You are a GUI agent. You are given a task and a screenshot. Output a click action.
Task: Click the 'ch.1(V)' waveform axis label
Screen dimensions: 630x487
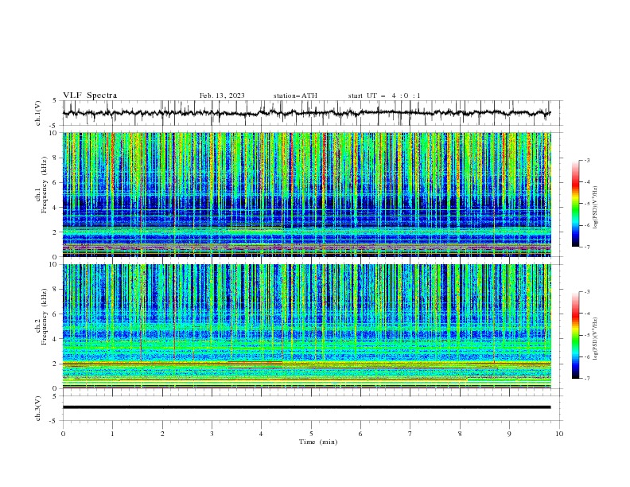[38, 113]
